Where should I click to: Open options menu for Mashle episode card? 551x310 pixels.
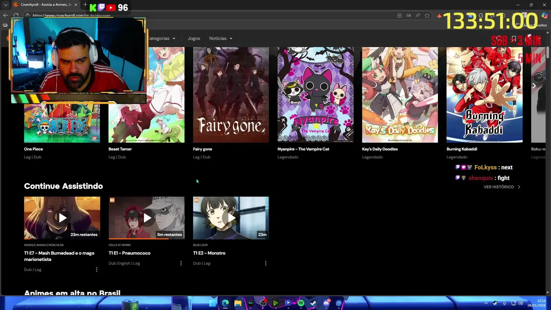coord(96,270)
